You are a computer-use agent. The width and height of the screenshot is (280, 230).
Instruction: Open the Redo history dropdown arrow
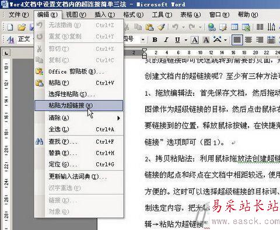coord(200,27)
